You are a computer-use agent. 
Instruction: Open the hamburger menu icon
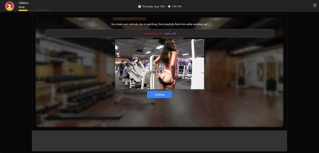click(315, 6)
